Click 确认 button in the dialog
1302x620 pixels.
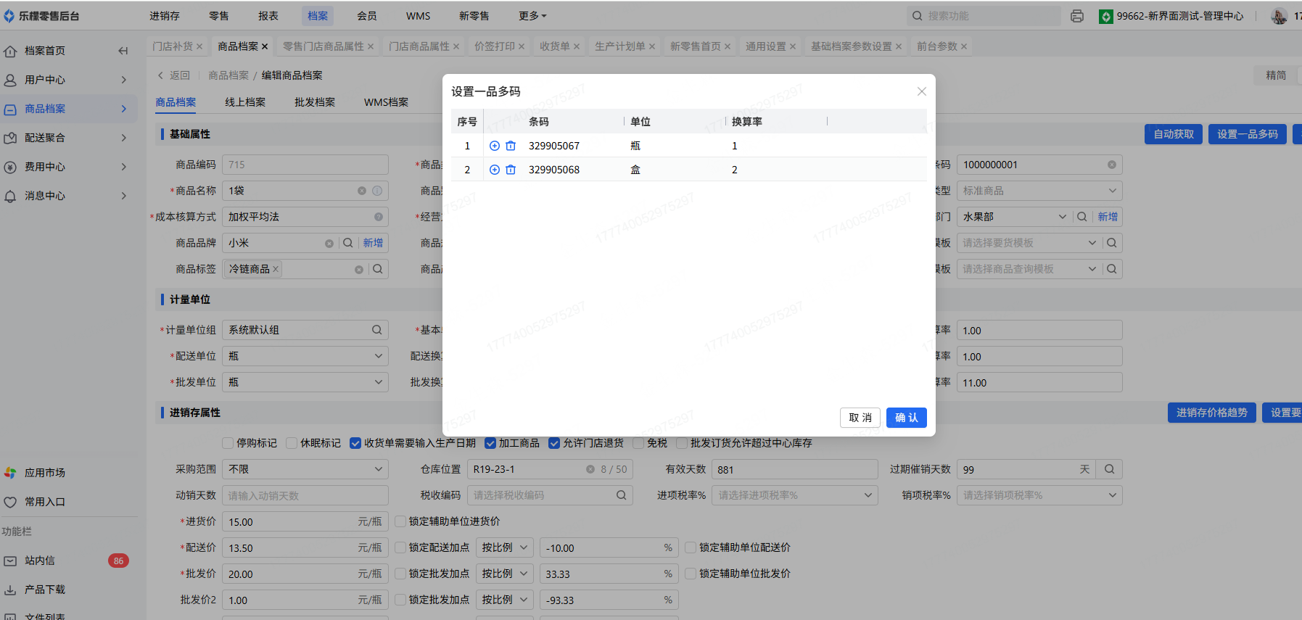[x=906, y=418]
